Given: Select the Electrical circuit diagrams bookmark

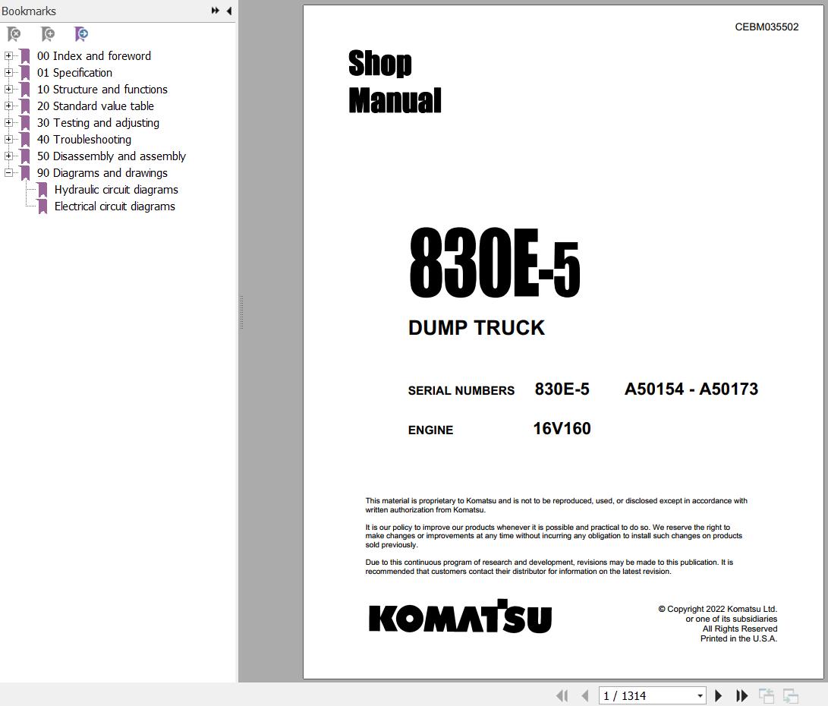Looking at the screenshot, I should pos(115,206).
